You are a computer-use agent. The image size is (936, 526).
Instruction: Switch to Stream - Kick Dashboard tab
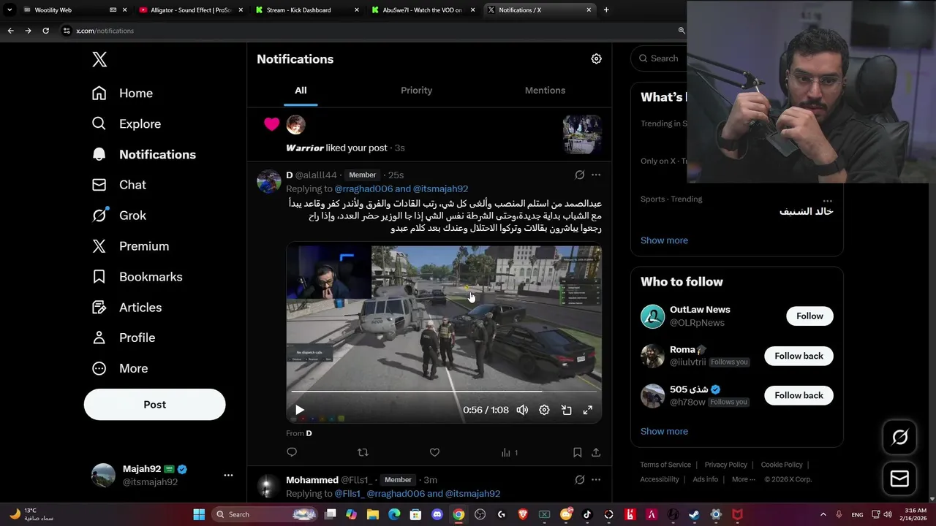(307, 10)
